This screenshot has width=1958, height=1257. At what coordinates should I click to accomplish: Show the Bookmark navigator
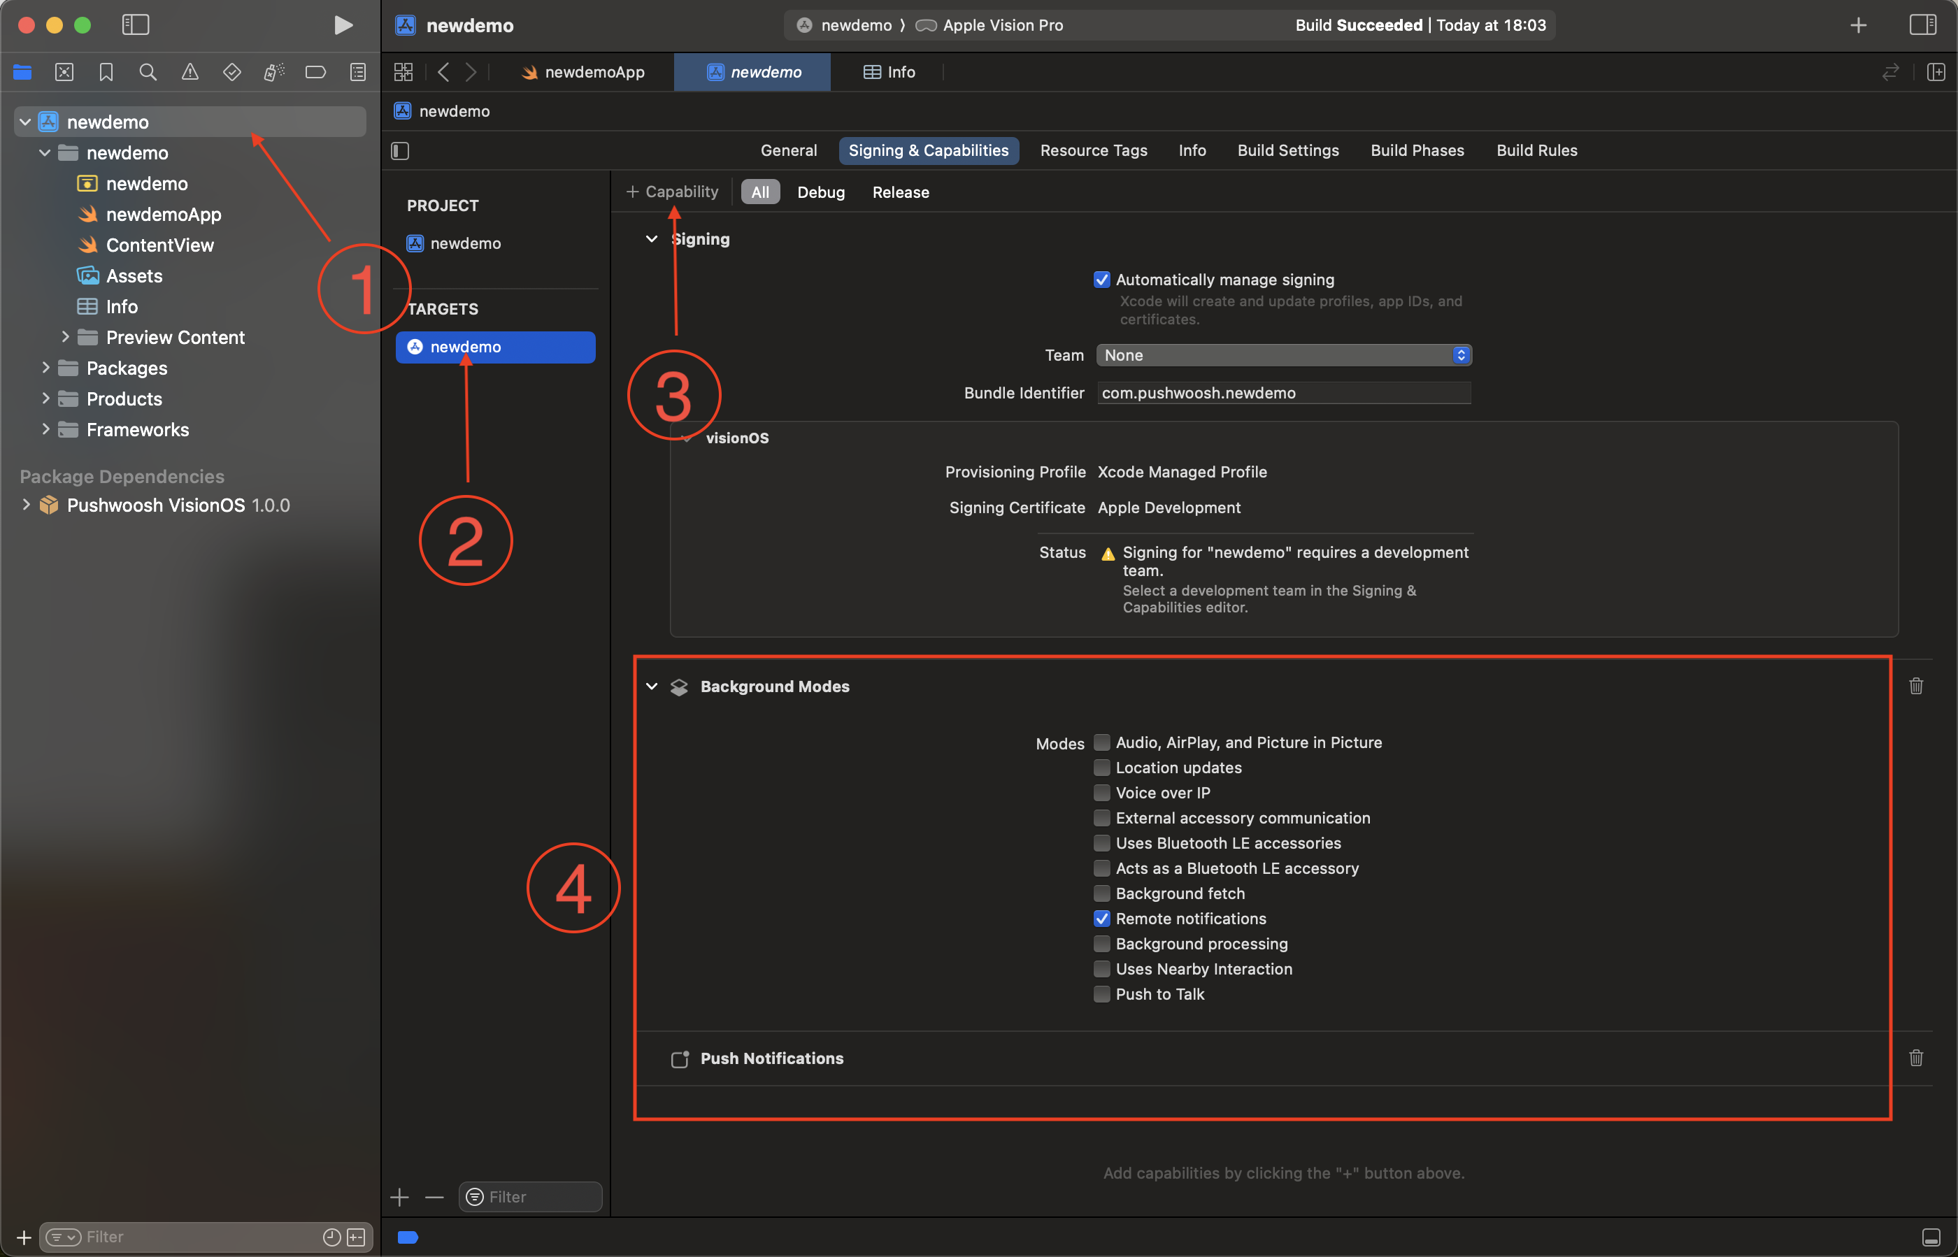pos(106,72)
